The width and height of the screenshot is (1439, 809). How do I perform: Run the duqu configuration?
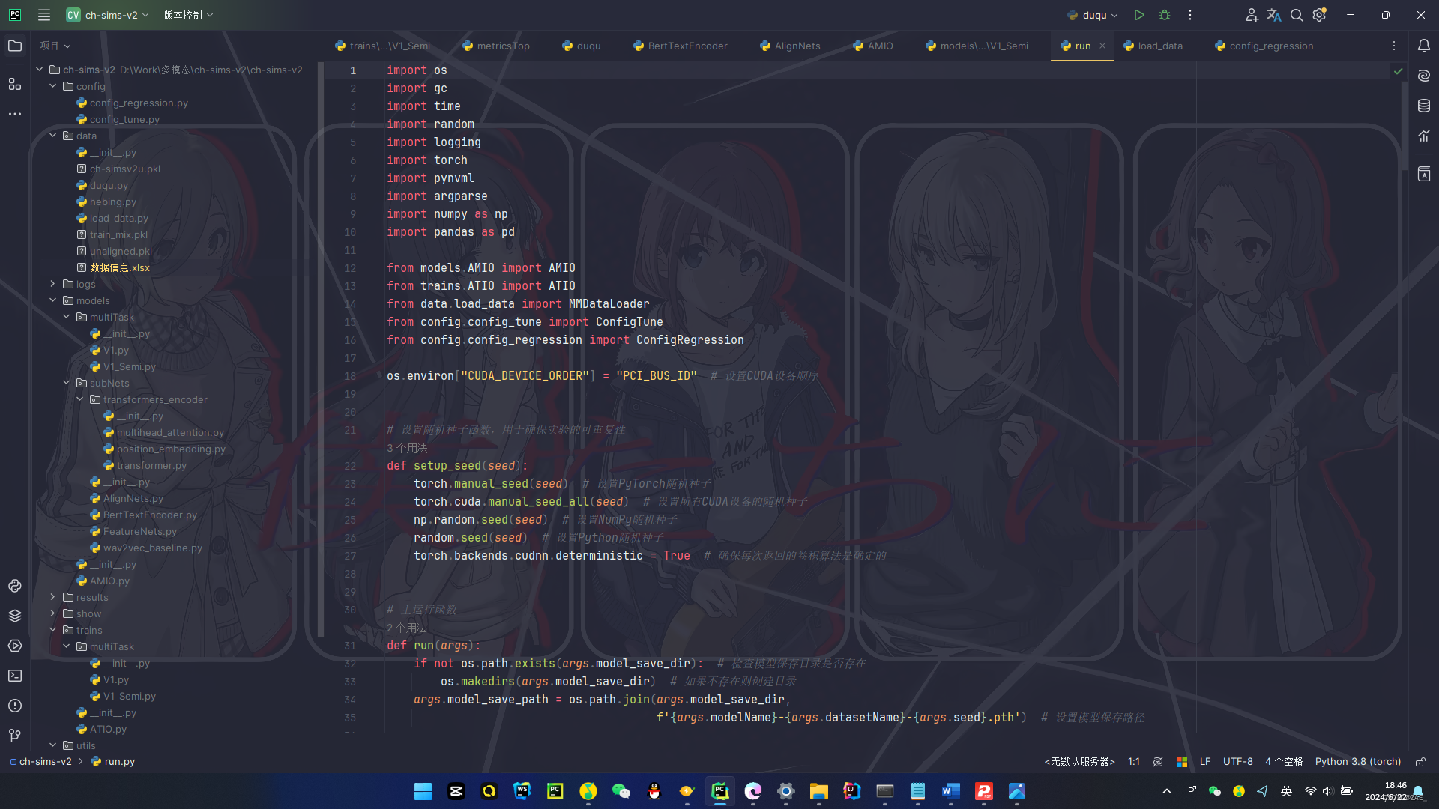[x=1139, y=15]
